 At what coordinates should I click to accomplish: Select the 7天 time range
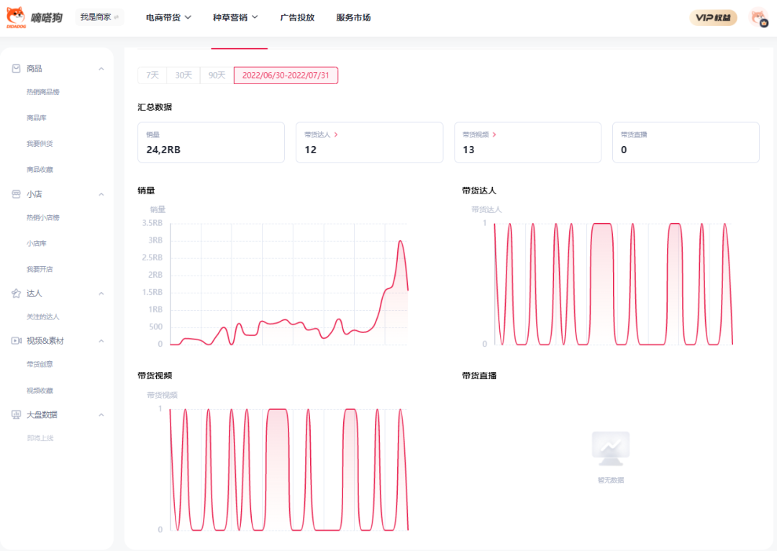[x=153, y=76]
